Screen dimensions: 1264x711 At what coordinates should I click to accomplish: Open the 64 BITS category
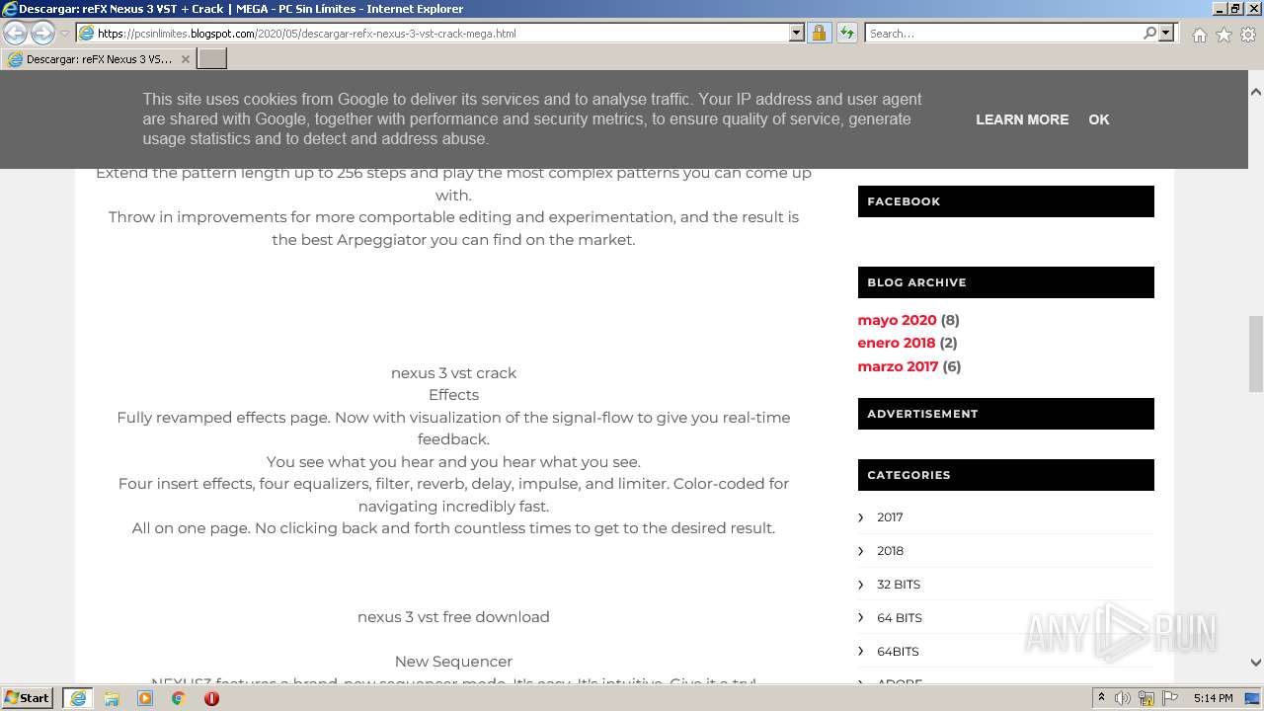tap(900, 618)
